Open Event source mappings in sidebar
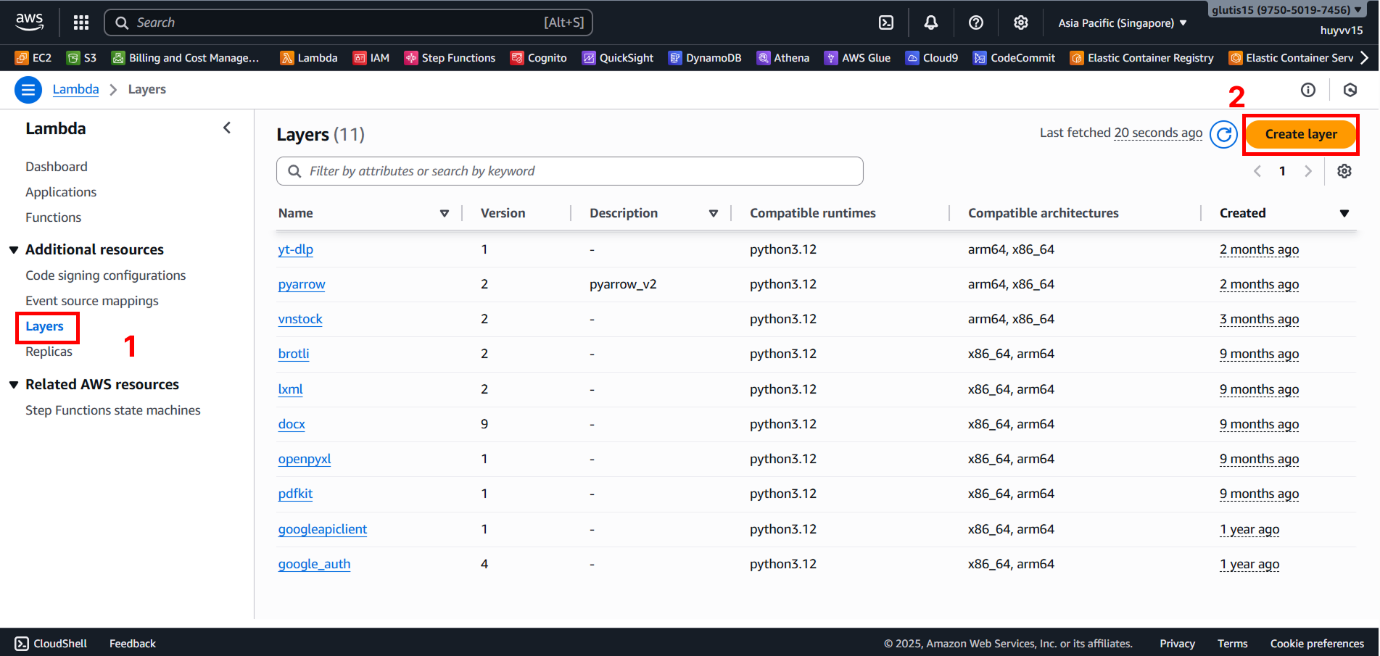Screen dimensions: 1380x656 click(x=91, y=301)
